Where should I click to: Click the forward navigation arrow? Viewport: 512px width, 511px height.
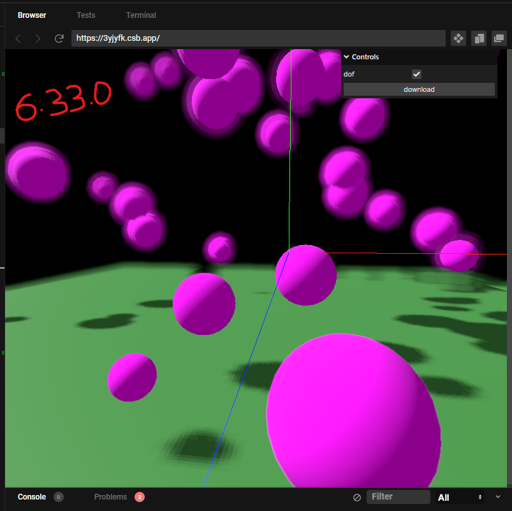[x=38, y=38]
